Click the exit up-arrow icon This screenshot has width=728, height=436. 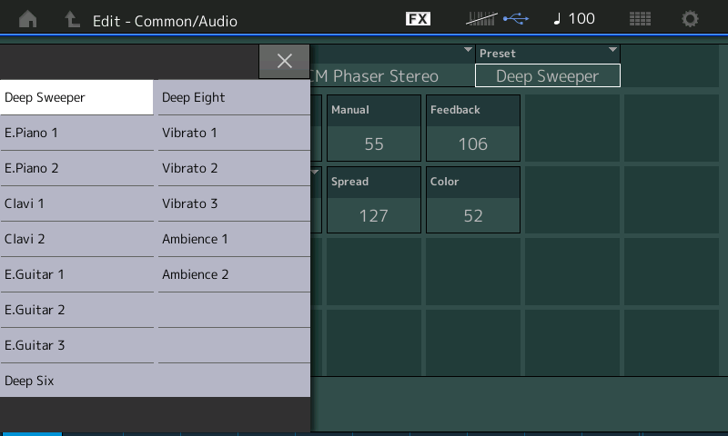71,19
